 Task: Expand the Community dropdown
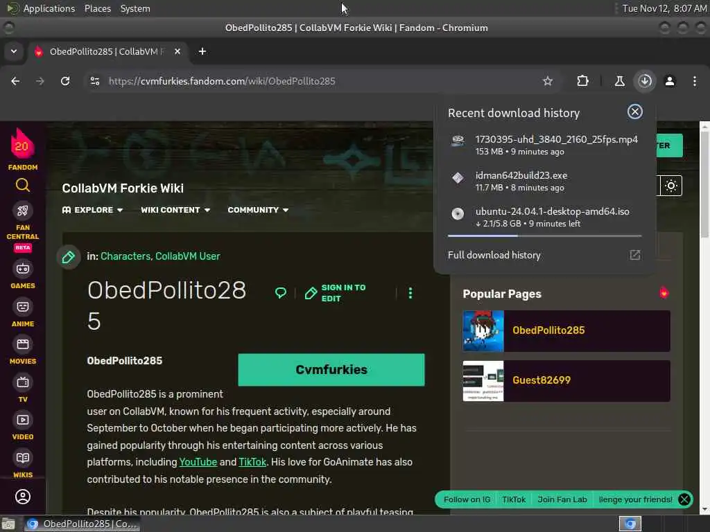coord(258,210)
